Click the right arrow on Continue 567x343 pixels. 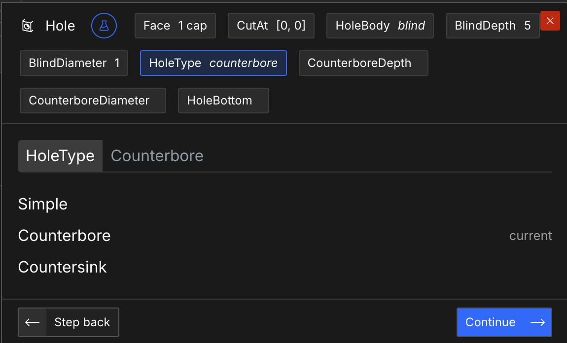[x=537, y=322]
